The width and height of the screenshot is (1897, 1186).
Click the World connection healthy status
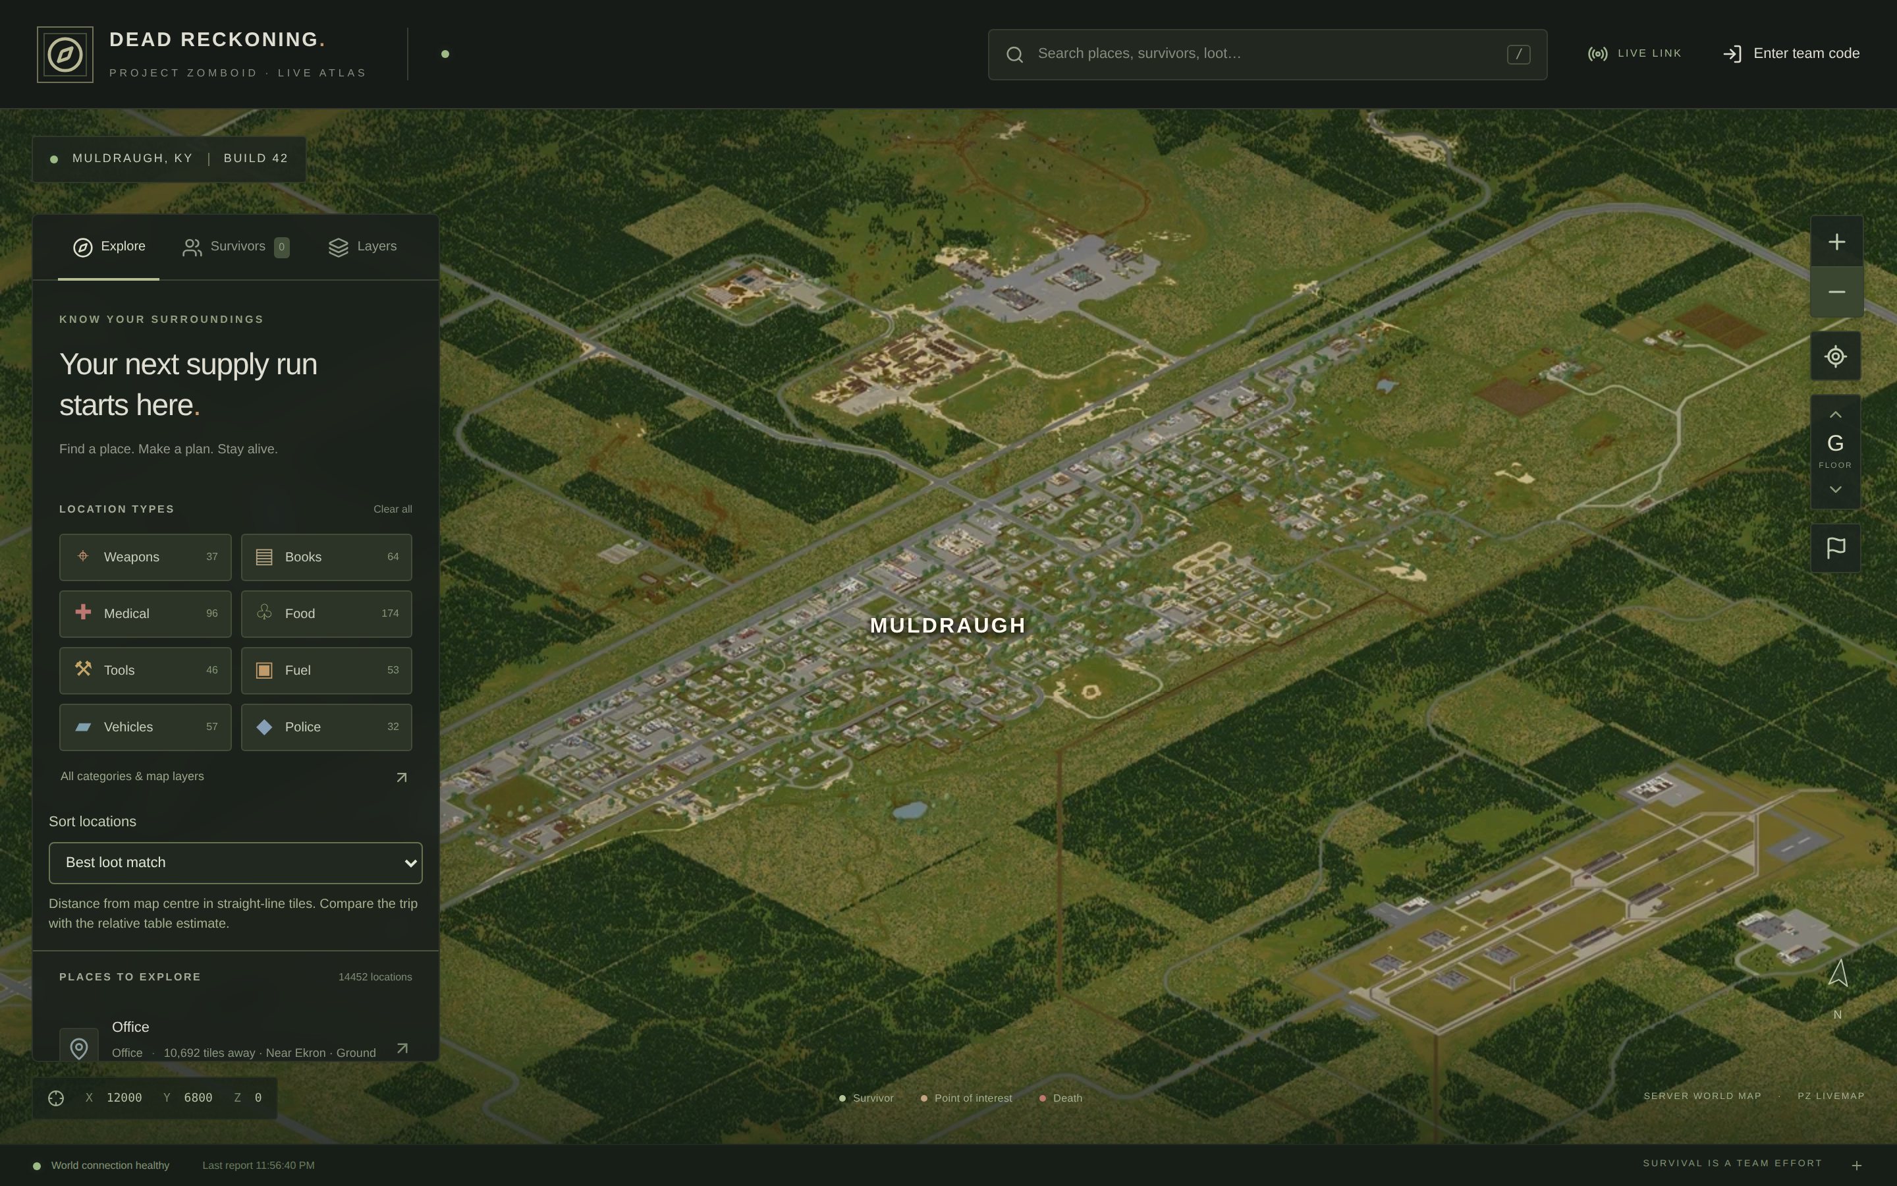102,1165
